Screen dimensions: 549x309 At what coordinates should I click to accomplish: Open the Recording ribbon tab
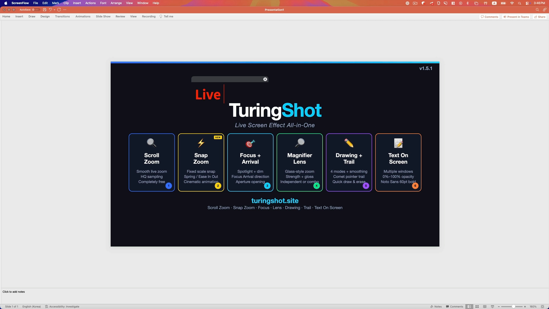tap(149, 17)
